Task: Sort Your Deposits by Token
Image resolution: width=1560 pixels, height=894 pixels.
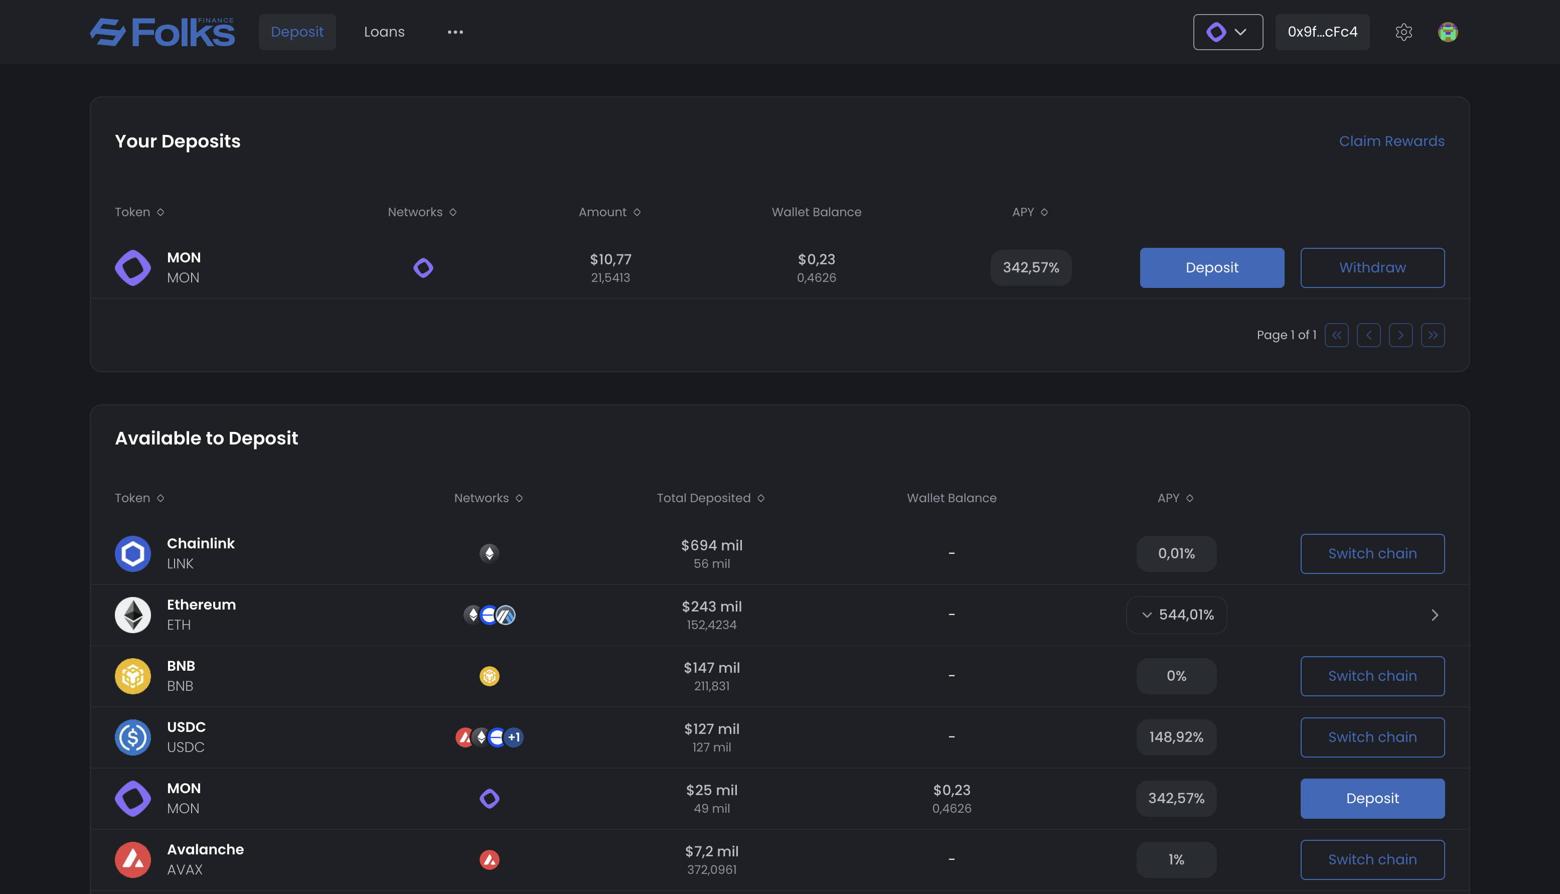Action: coord(139,212)
